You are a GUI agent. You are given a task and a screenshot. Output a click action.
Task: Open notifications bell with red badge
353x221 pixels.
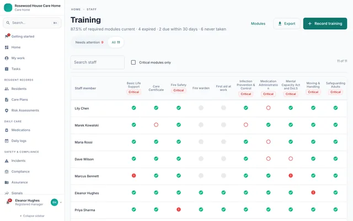click(8, 202)
